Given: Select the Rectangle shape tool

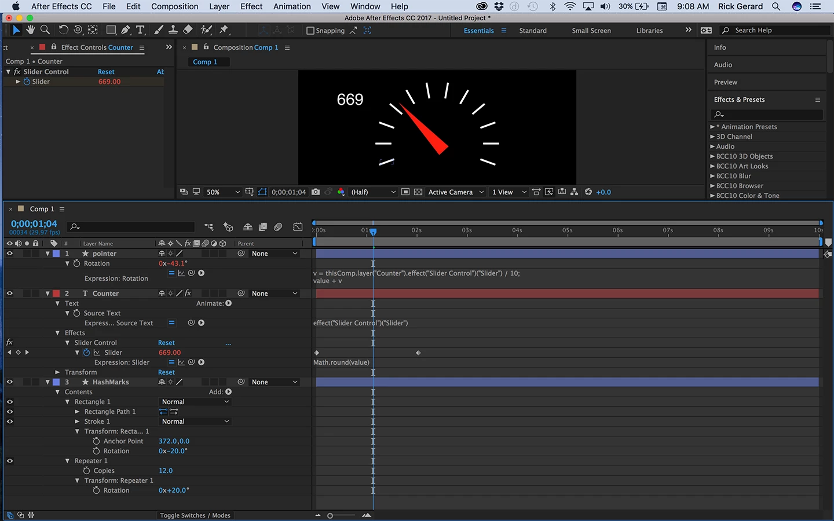Looking at the screenshot, I should click(x=111, y=30).
